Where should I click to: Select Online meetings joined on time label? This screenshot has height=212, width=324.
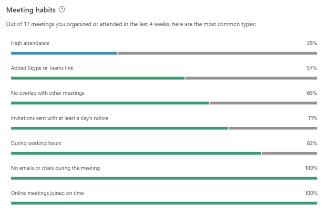click(47, 193)
